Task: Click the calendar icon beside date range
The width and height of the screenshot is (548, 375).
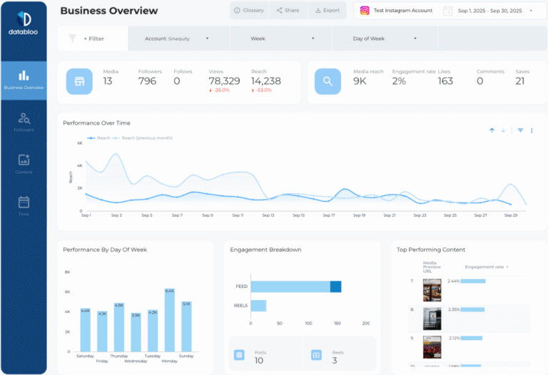Action: [x=447, y=11]
